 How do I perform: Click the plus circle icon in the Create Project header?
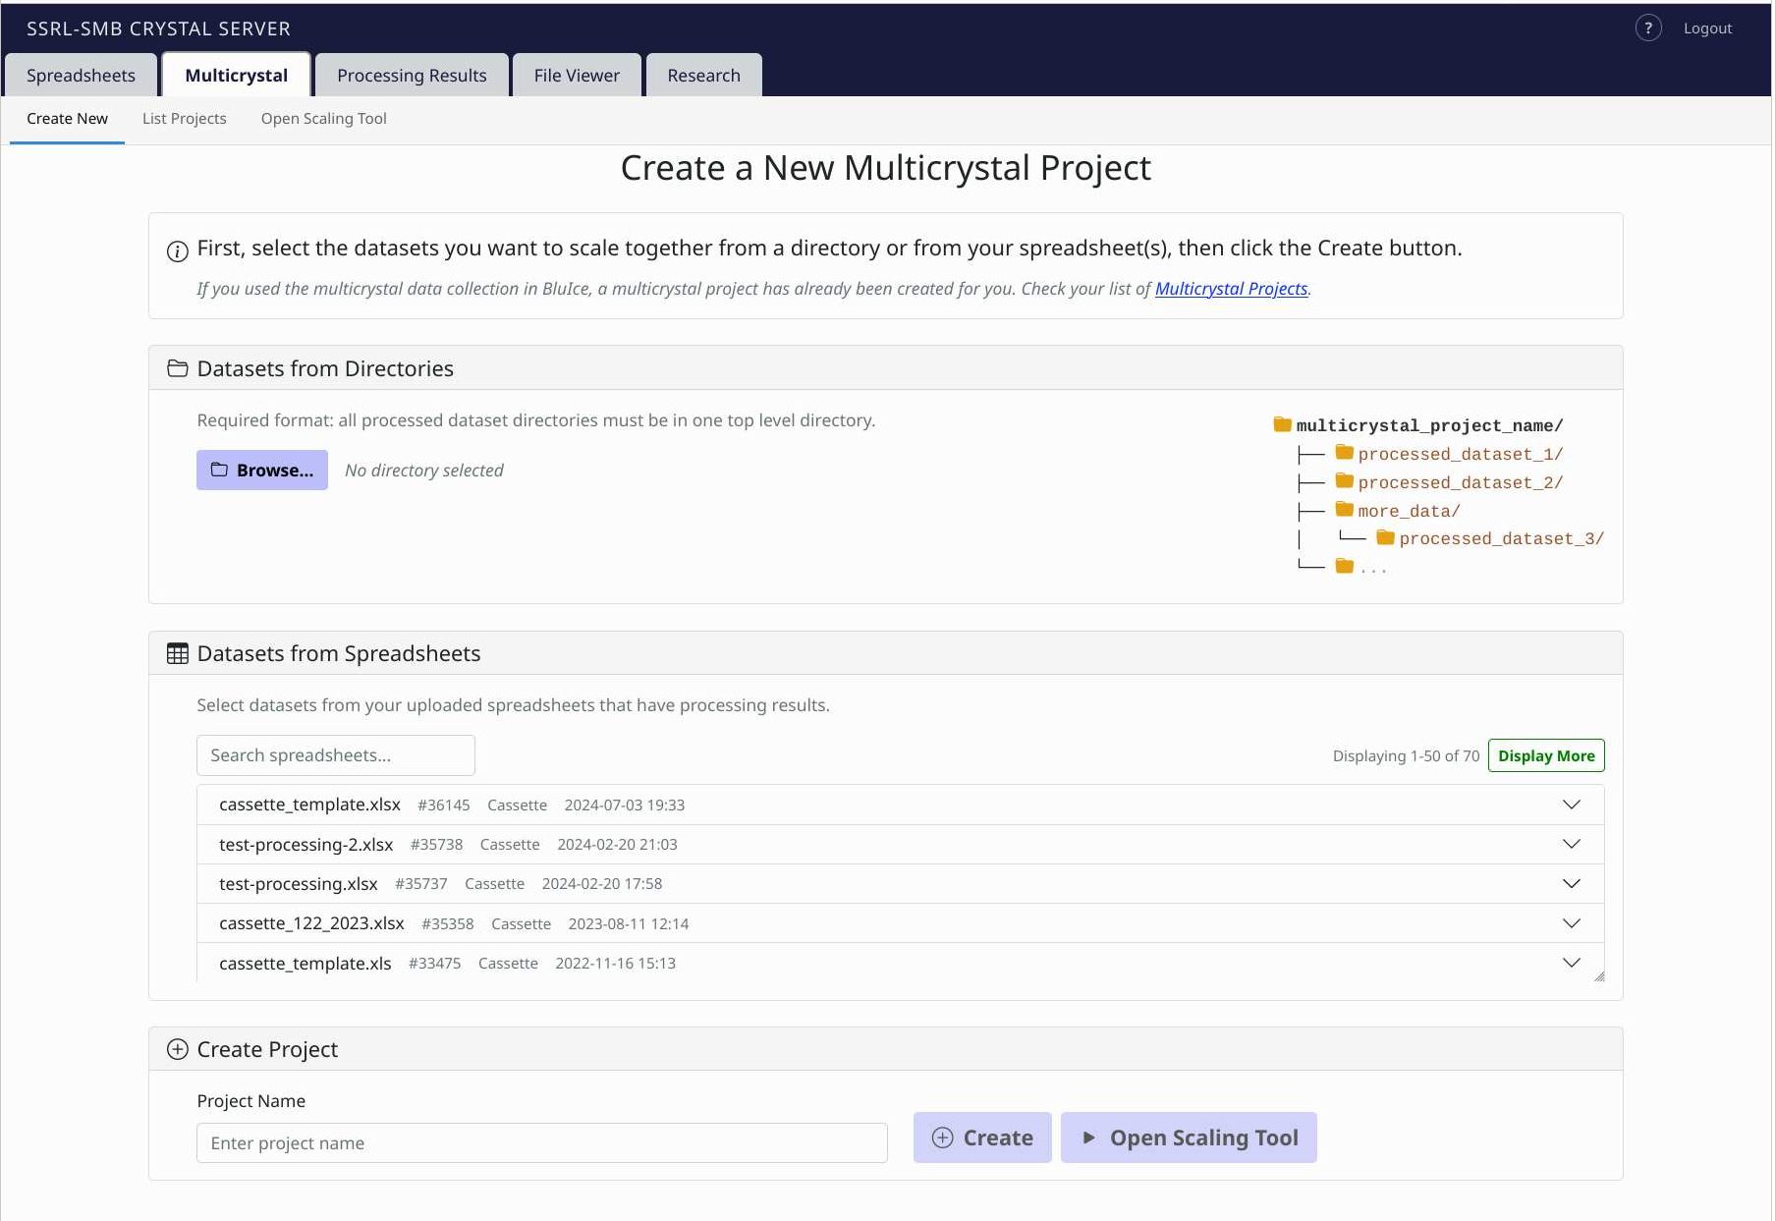(178, 1049)
